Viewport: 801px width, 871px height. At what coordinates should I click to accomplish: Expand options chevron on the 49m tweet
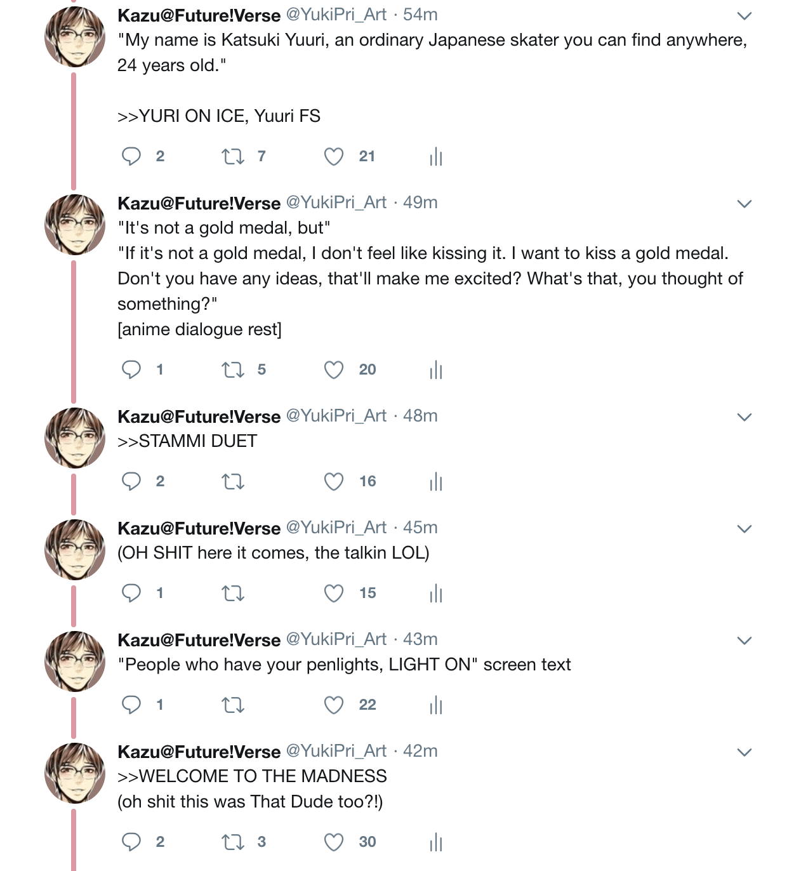(x=745, y=204)
